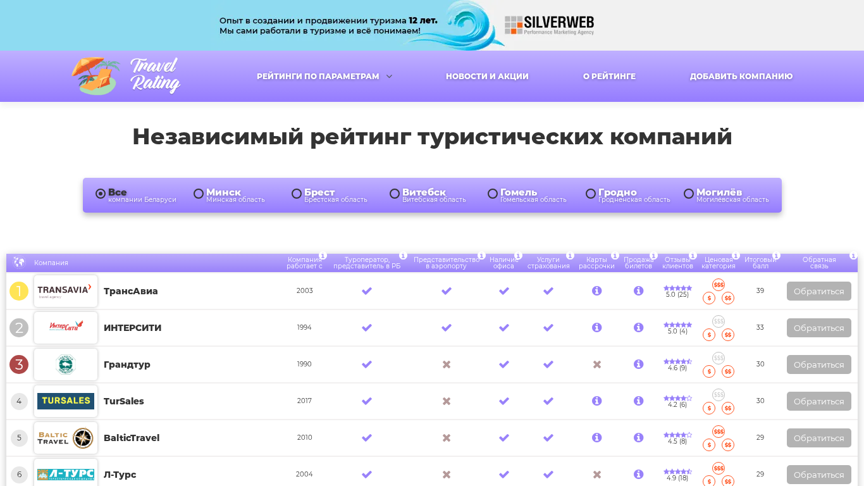The height and width of the screenshot is (486, 864).
Task: Open the TurSales company link
Action: [x=124, y=401]
